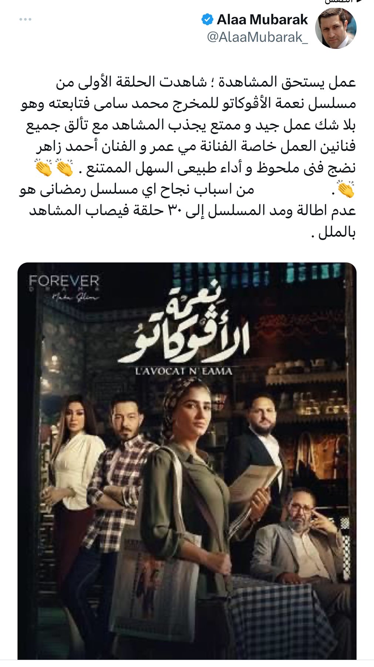Viewport: 374px width, 667px height.
Task: Click the blue verified badge
Action: pos(207,19)
